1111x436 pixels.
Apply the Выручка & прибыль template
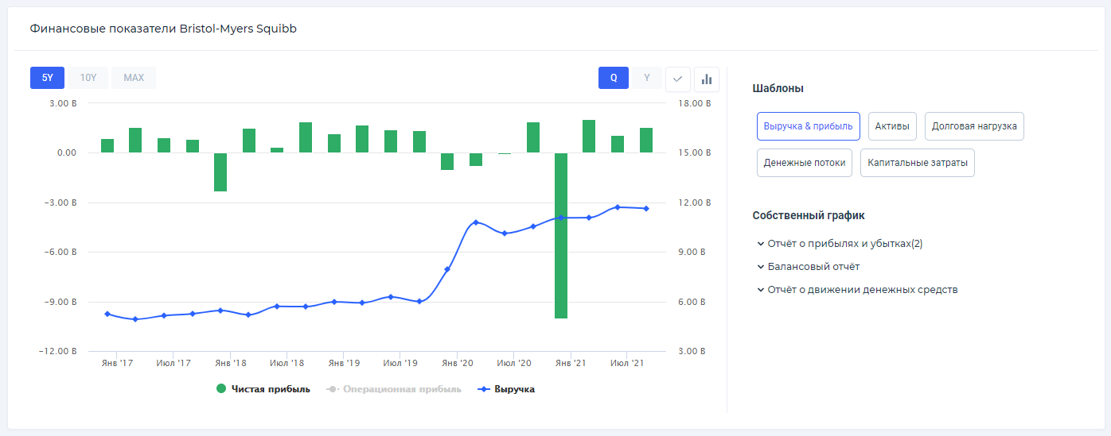coord(808,126)
